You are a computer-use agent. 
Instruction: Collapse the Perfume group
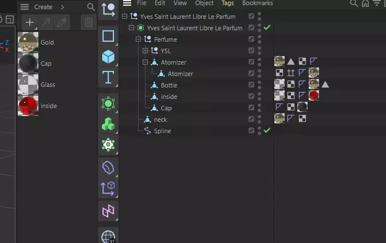(x=139, y=39)
